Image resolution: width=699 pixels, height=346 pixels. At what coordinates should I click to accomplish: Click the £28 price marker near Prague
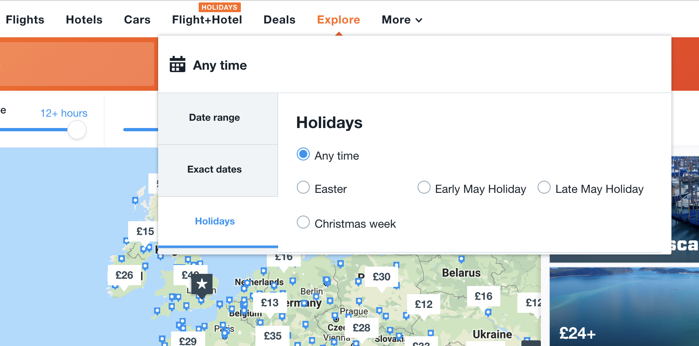point(361,328)
